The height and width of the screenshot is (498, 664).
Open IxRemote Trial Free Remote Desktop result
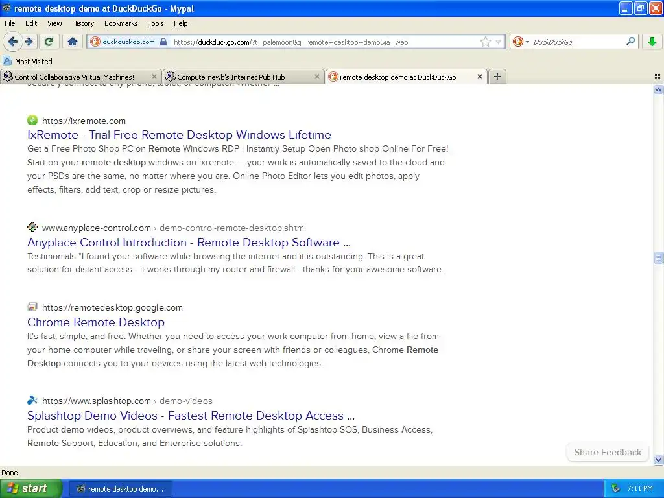point(179,135)
